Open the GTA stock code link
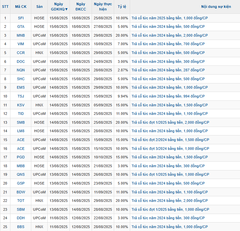The height and width of the screenshot is (231, 240). (21, 27)
